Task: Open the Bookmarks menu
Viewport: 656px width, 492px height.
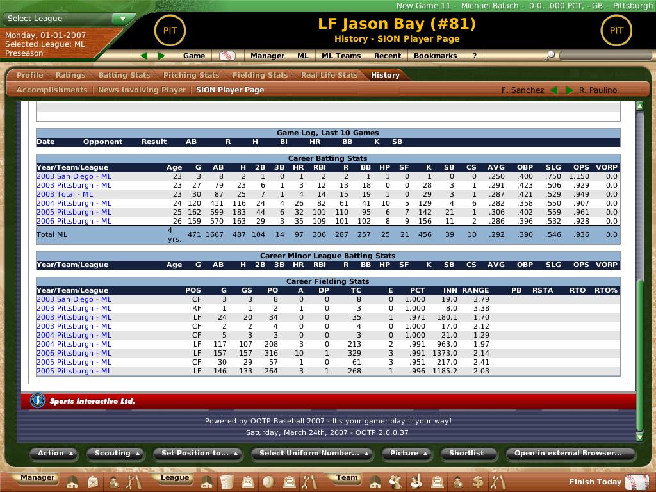Action: tap(435, 56)
